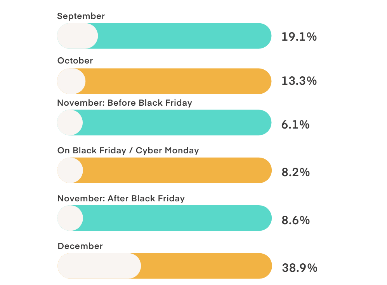Click the 8.2% percentage value
Screen dimensions: 387x285
(x=296, y=172)
